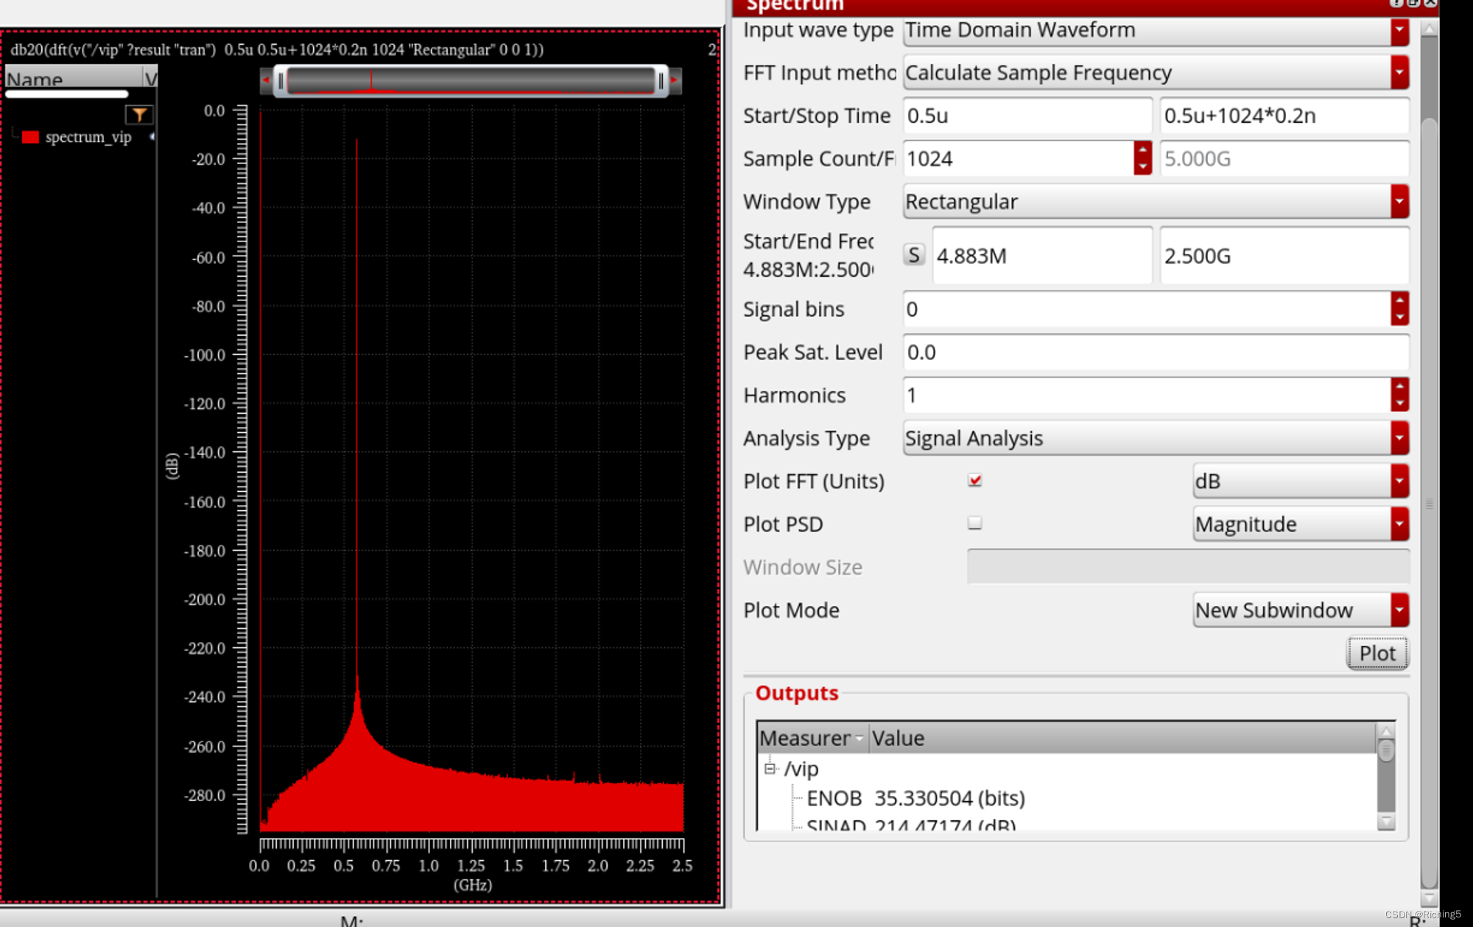1473x927 pixels.
Task: Collapse the /vip tree node in Outputs
Action: pos(770,769)
